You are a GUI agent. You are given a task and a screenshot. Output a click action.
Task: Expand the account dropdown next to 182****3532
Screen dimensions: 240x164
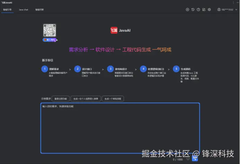[x=236, y=10]
